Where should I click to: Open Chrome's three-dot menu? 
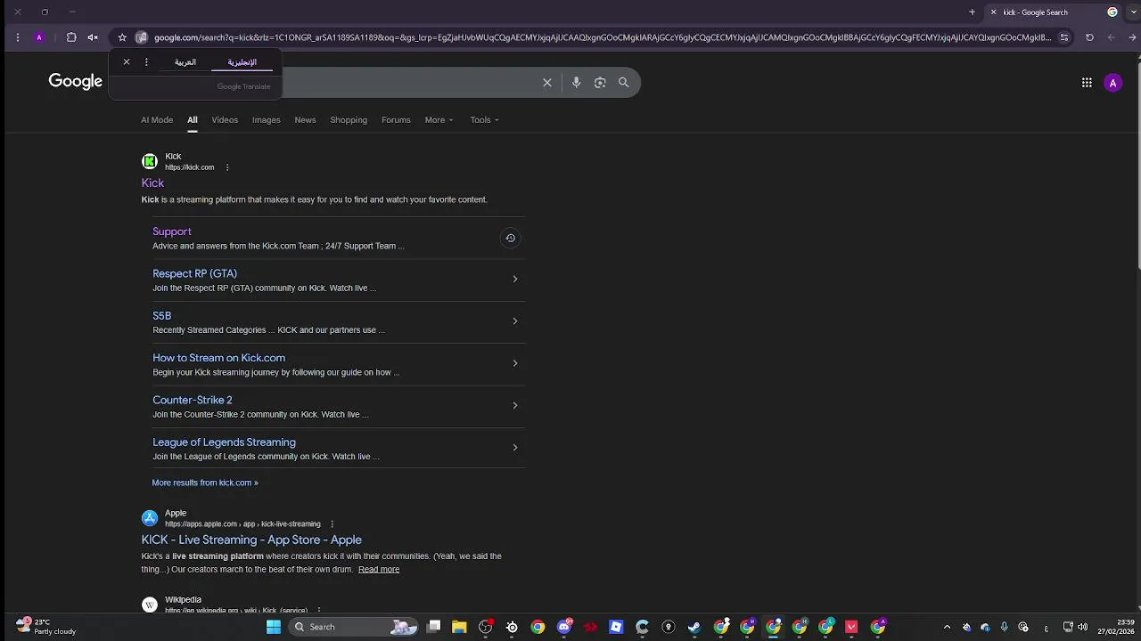(x=17, y=37)
